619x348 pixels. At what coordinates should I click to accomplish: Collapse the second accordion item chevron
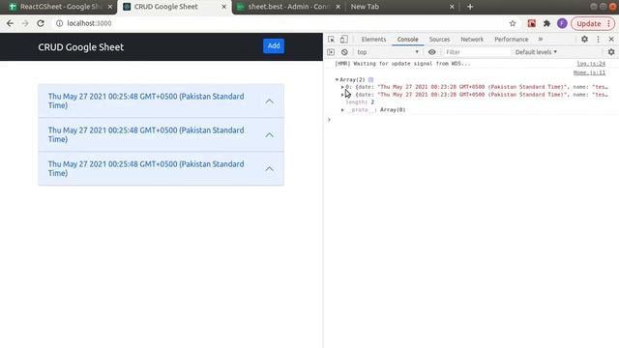[269, 135]
